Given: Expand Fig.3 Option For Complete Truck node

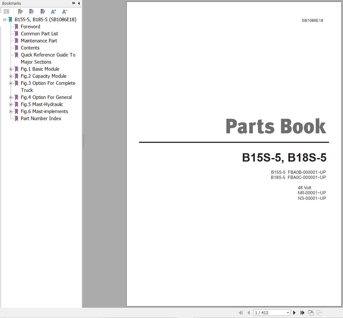Looking at the screenshot, I should pos(11,83).
